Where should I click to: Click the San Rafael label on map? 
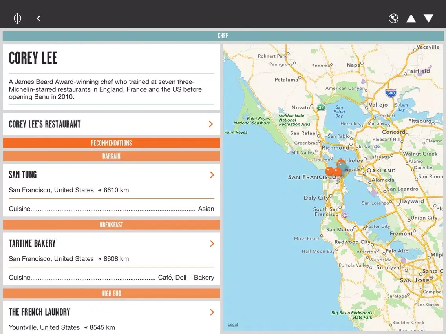(303, 133)
